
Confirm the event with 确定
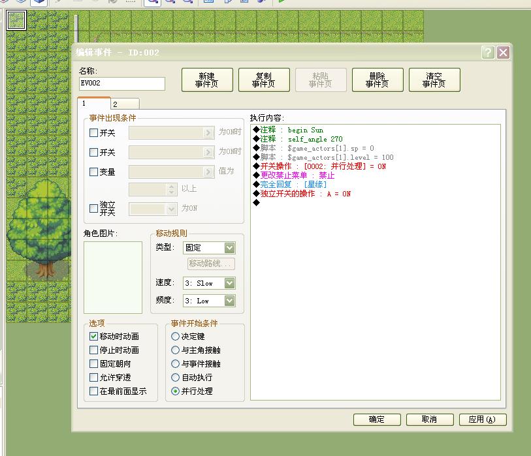click(377, 419)
